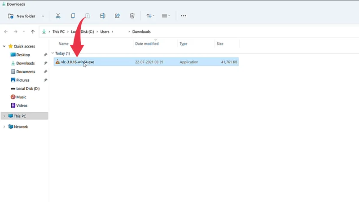Sort by Date modified column header
359x202 pixels.
point(147,44)
